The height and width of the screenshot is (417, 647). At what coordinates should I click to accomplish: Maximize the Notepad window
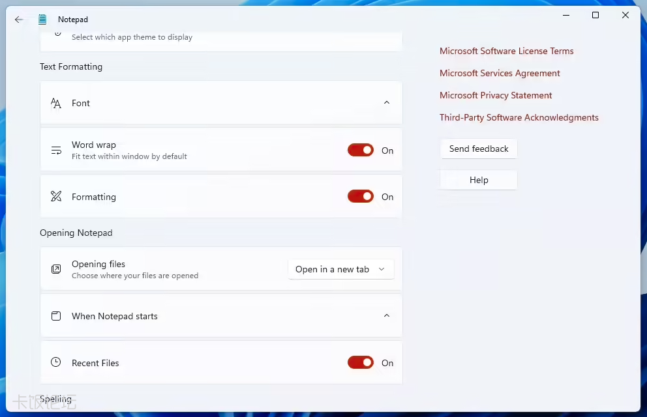tap(595, 15)
